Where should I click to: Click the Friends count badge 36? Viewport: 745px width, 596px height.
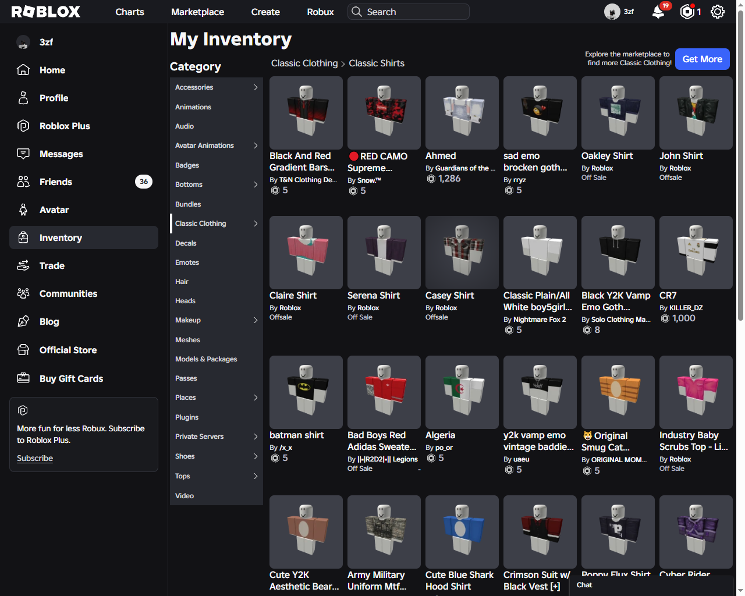pos(144,182)
